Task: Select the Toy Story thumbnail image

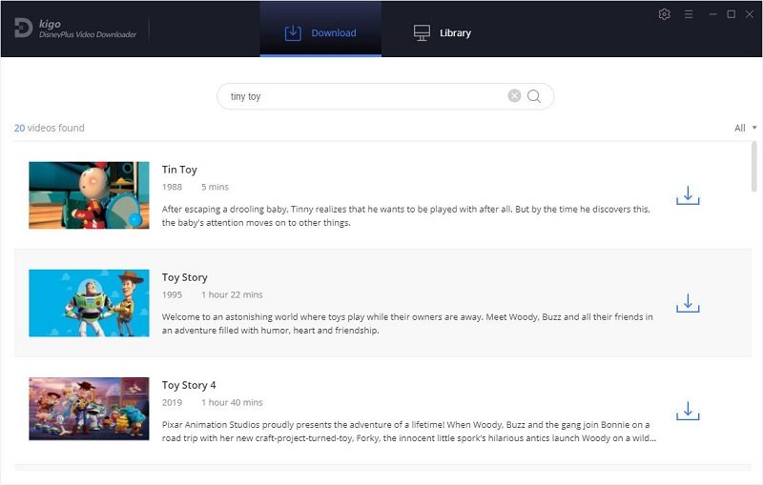Action: 89,303
